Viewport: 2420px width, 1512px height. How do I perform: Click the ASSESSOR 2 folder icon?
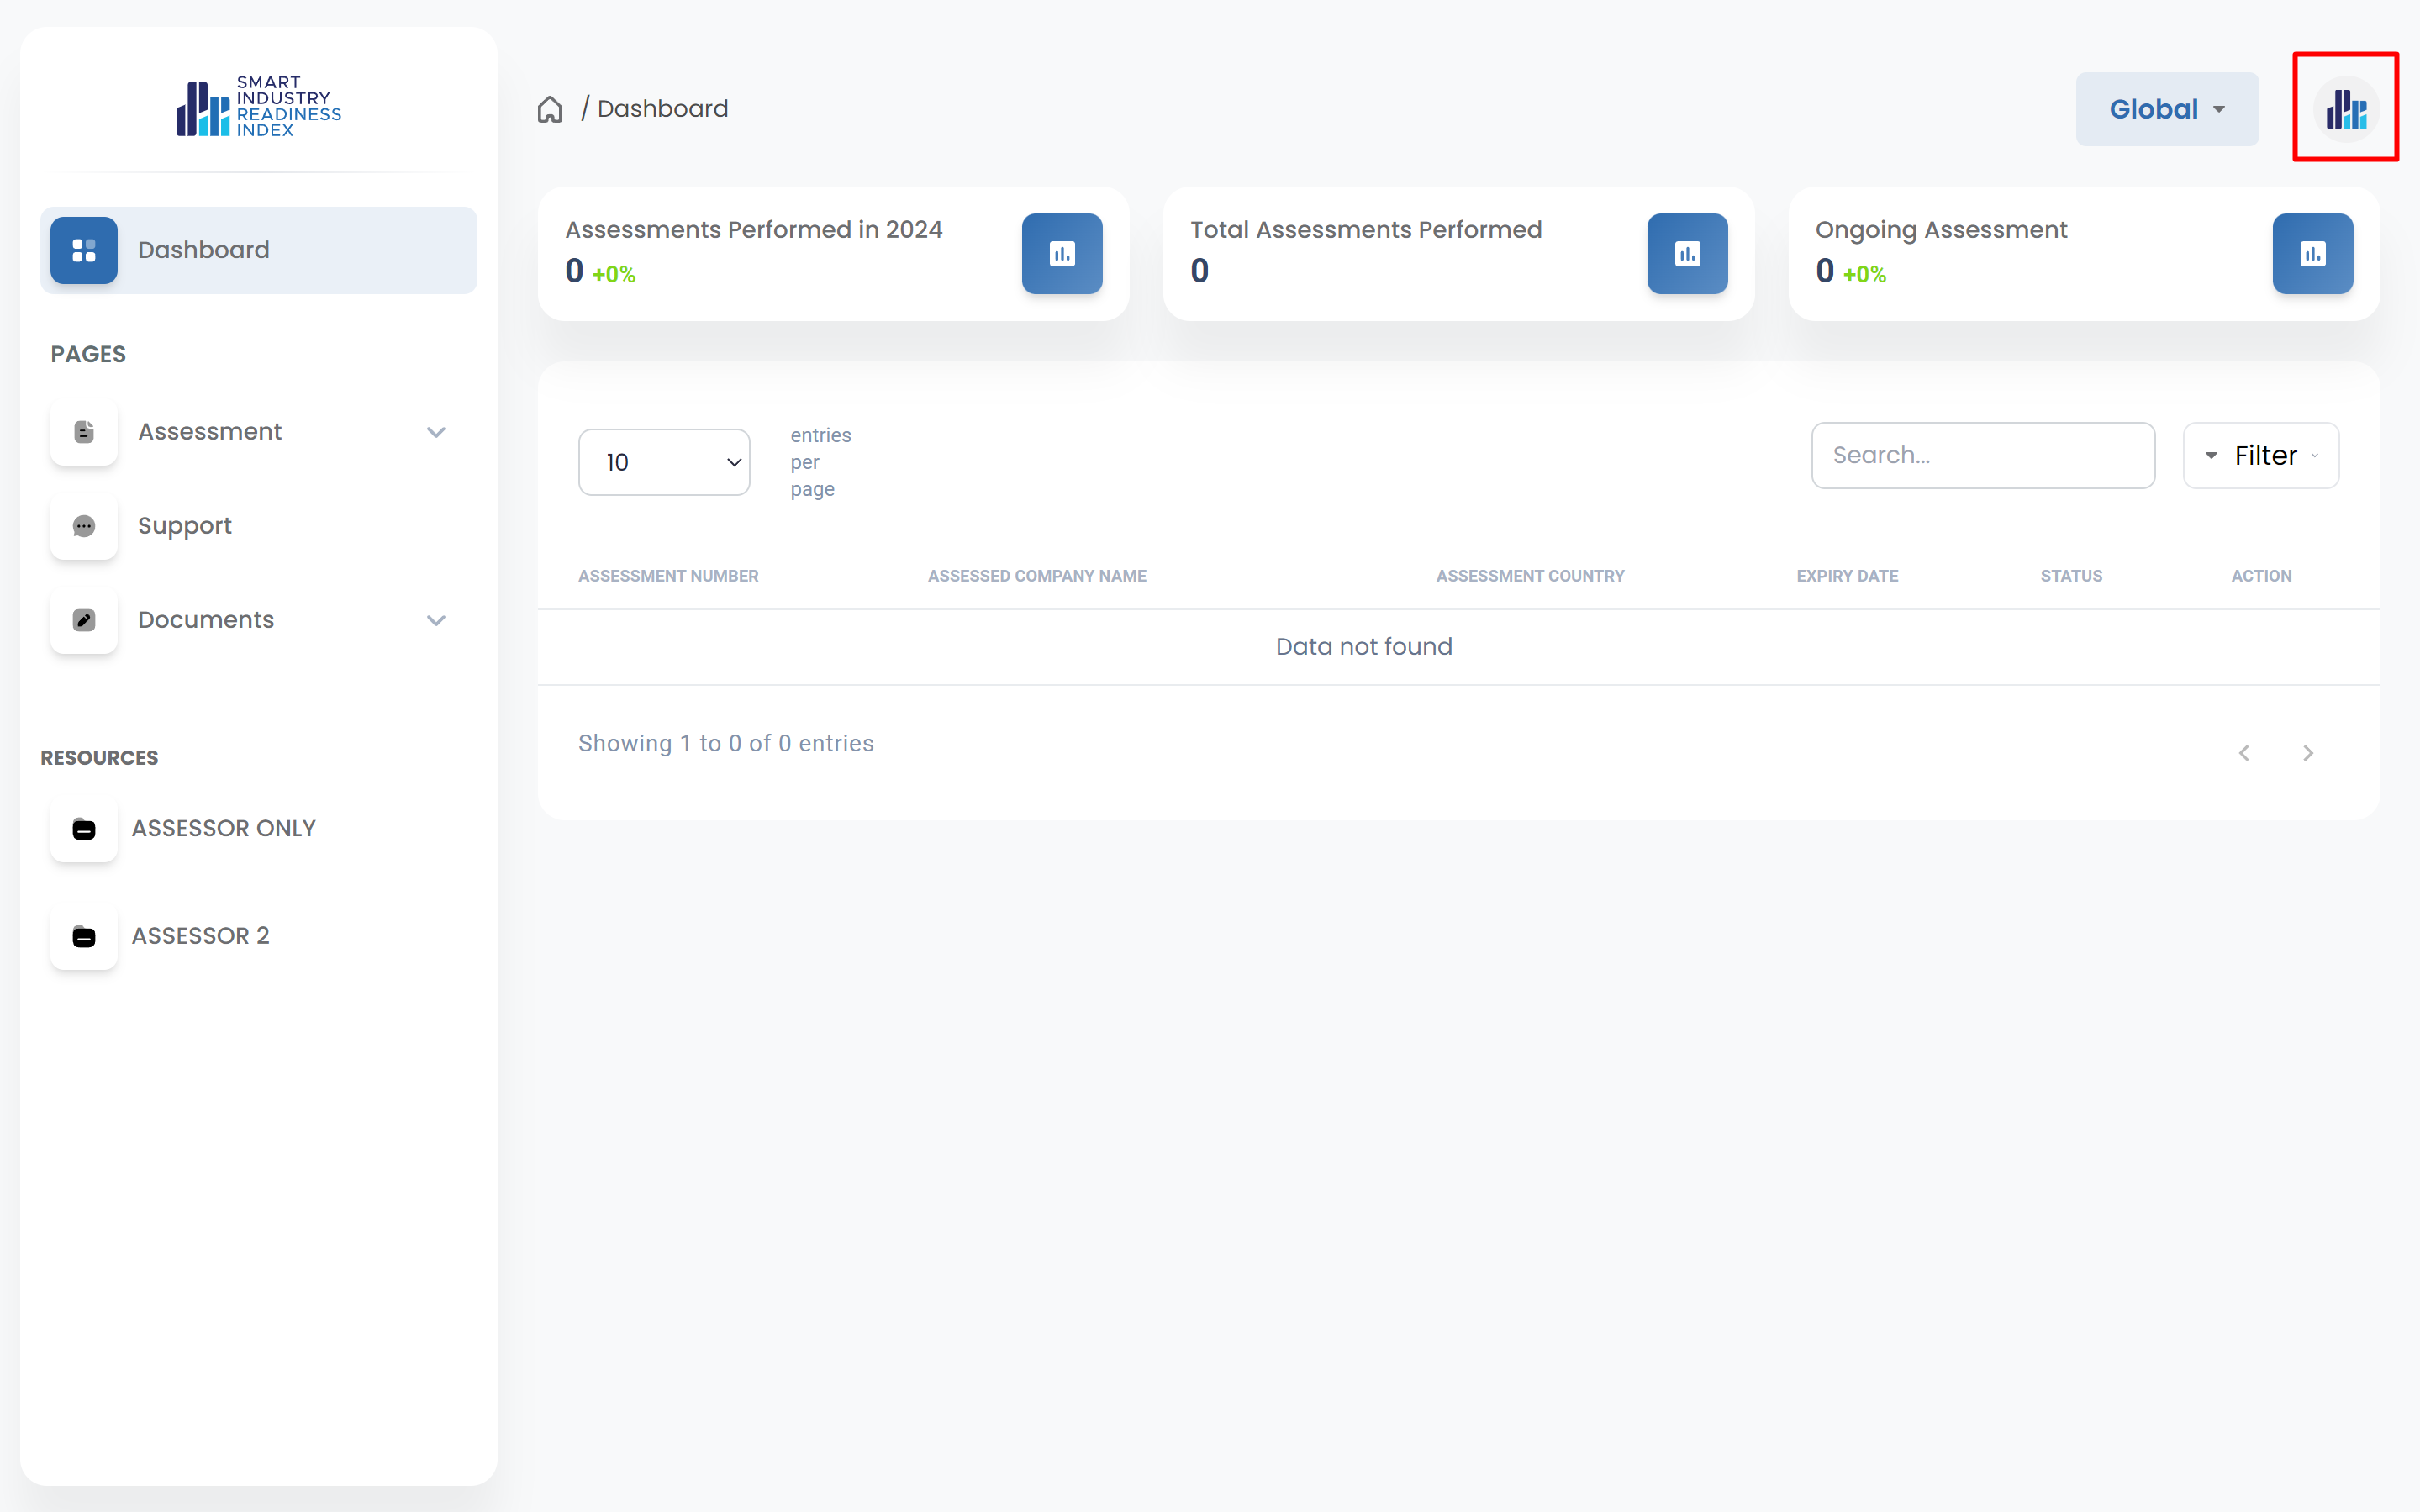coord(84,937)
